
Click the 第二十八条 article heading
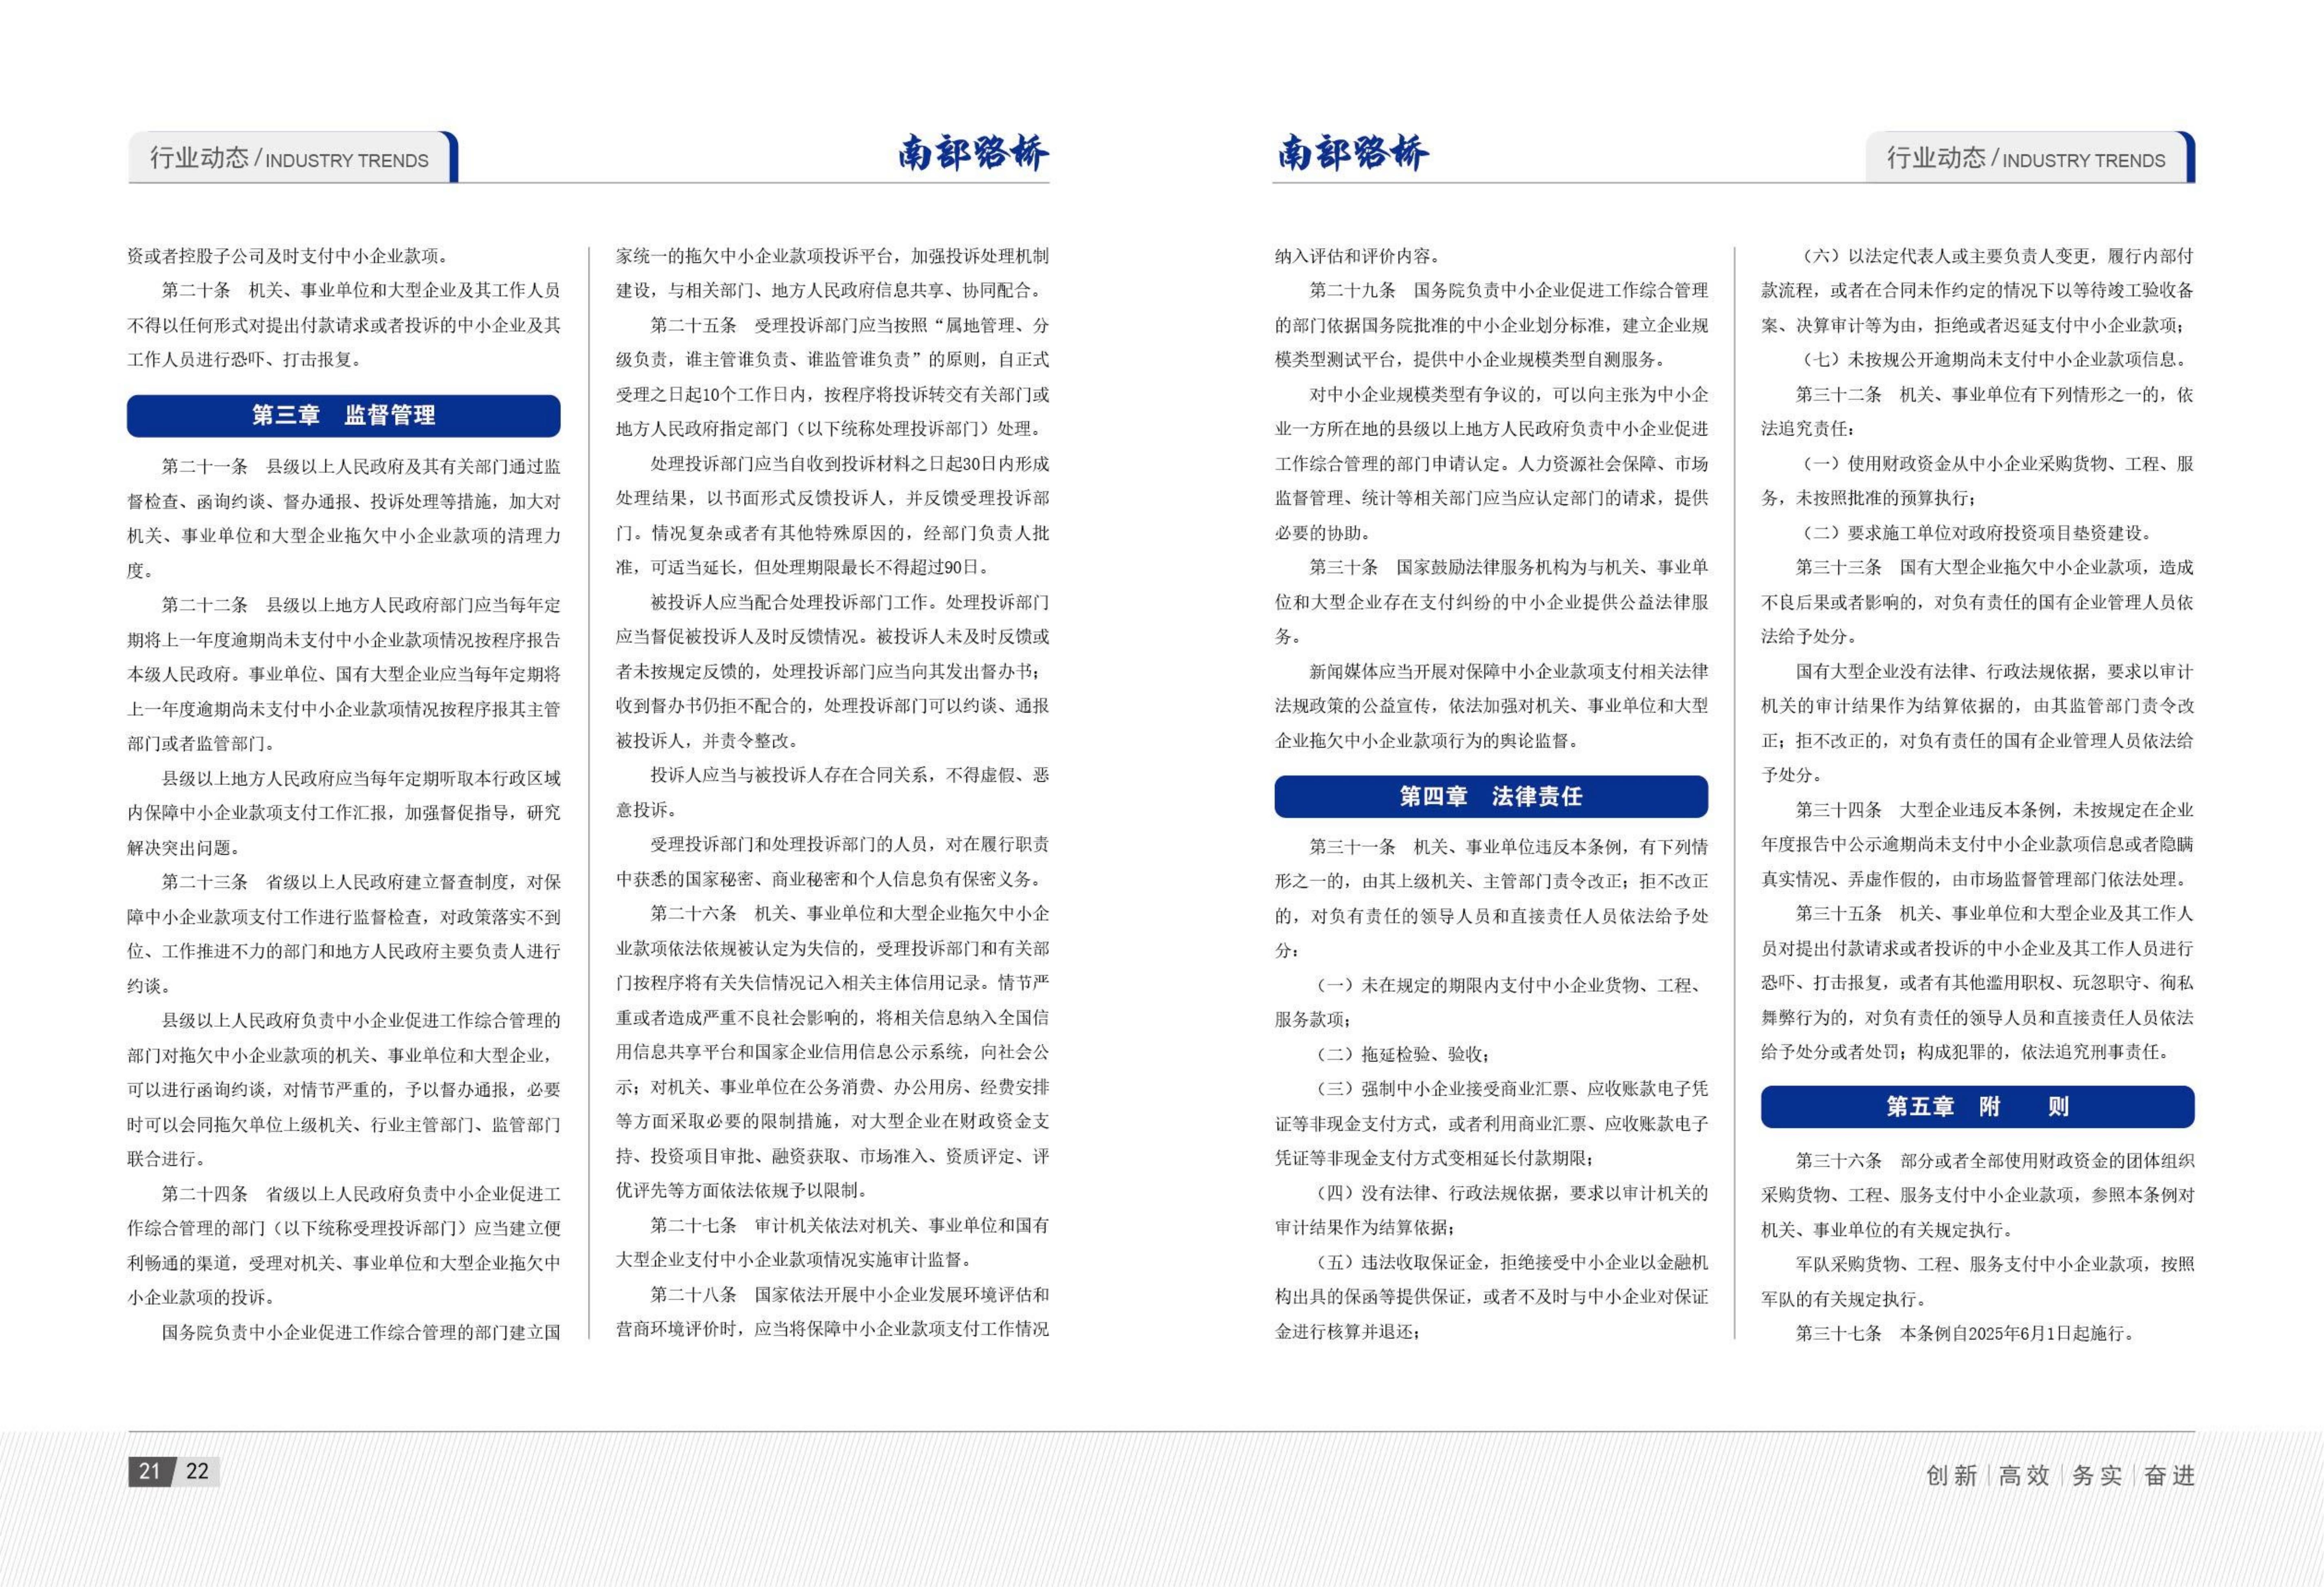[694, 1294]
